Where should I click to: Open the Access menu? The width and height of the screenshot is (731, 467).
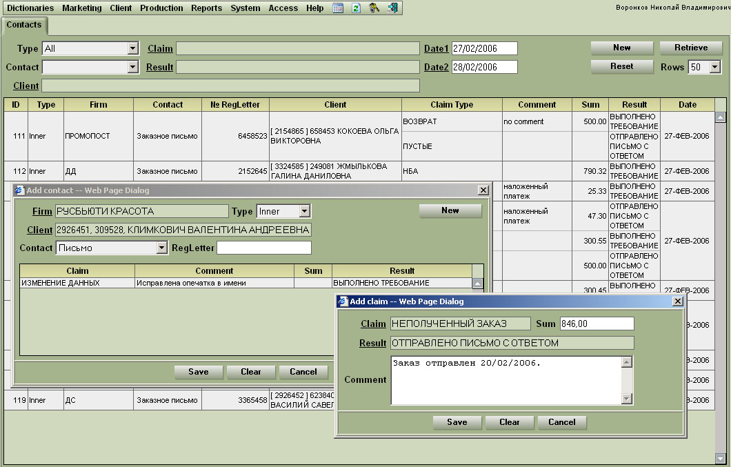click(x=283, y=8)
